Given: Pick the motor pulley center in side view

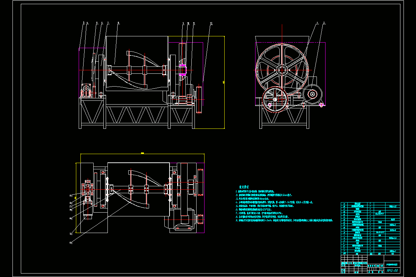Looking at the screenshot, I should click(313, 93).
